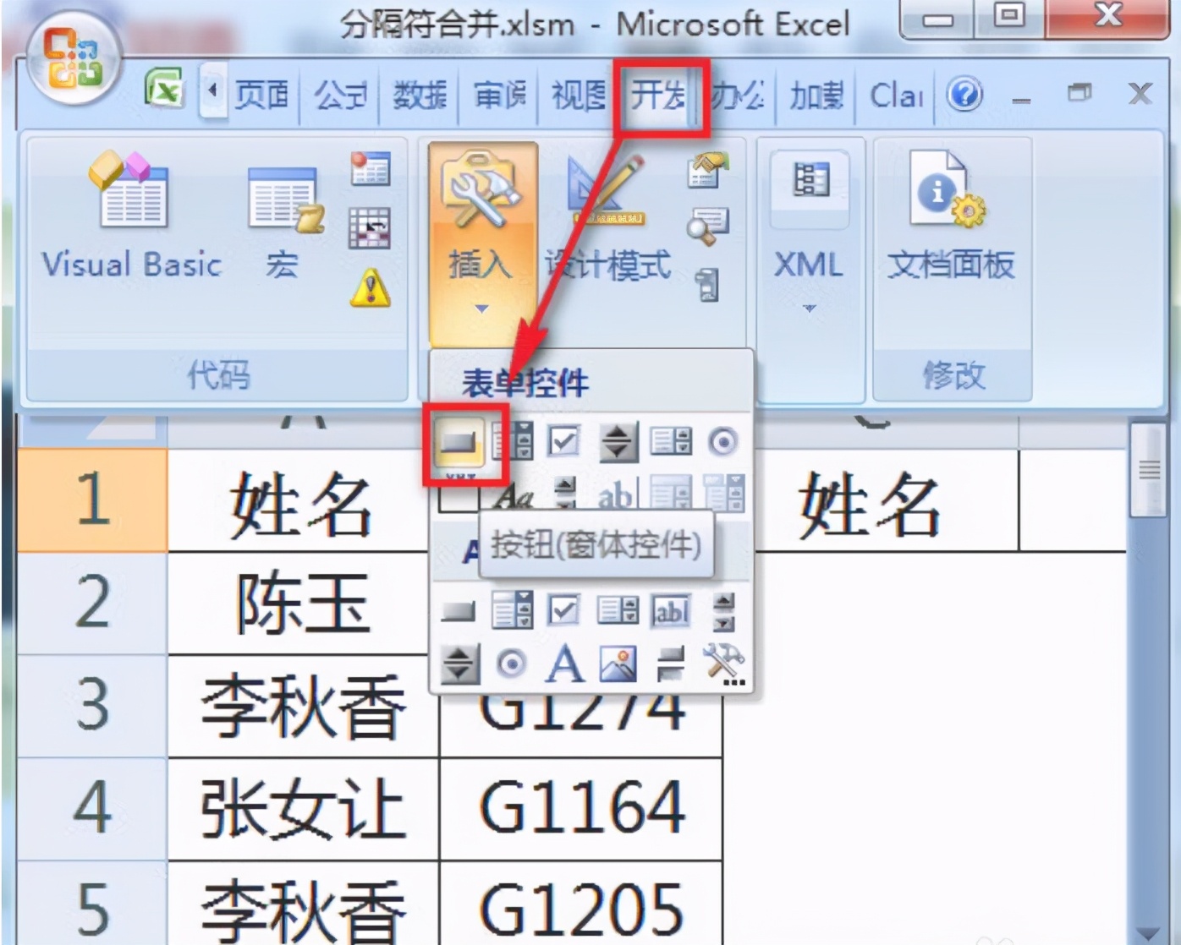Select row header 5
This screenshot has width=1181, height=945.
tap(92, 904)
